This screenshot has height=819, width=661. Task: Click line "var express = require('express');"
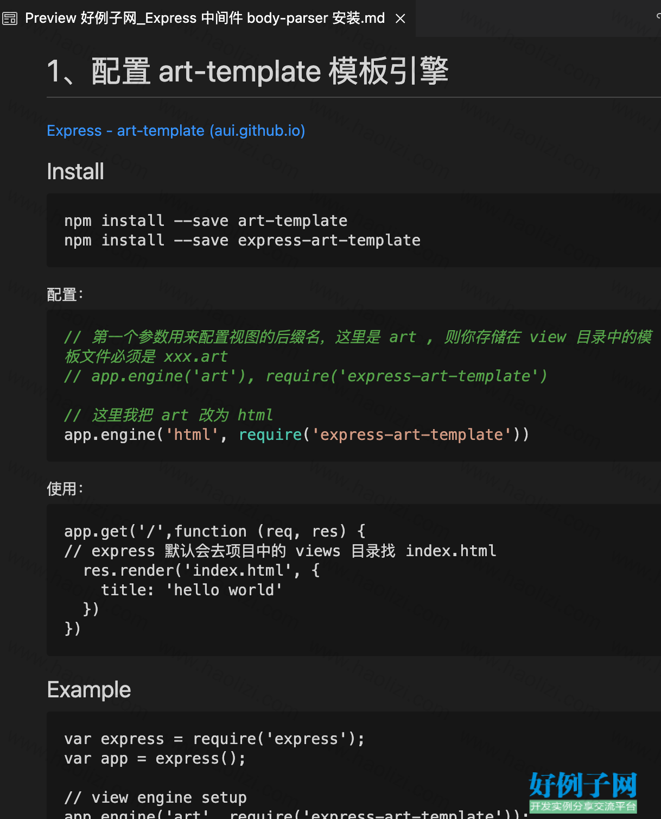[x=214, y=739]
